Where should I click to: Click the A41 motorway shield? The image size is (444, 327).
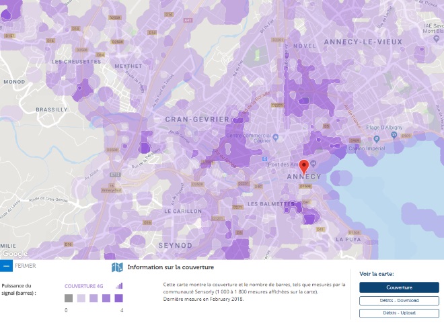[x=188, y=20]
